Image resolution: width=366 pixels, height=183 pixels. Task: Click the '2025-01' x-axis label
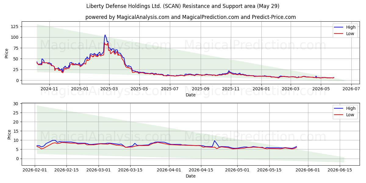tap(80, 89)
